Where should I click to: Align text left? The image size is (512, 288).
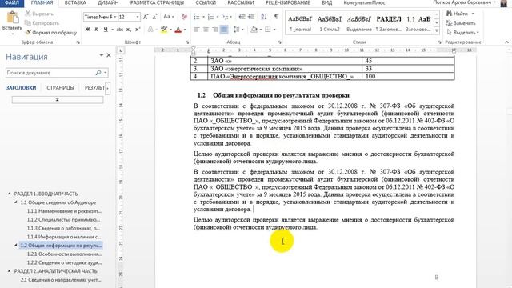click(197, 30)
